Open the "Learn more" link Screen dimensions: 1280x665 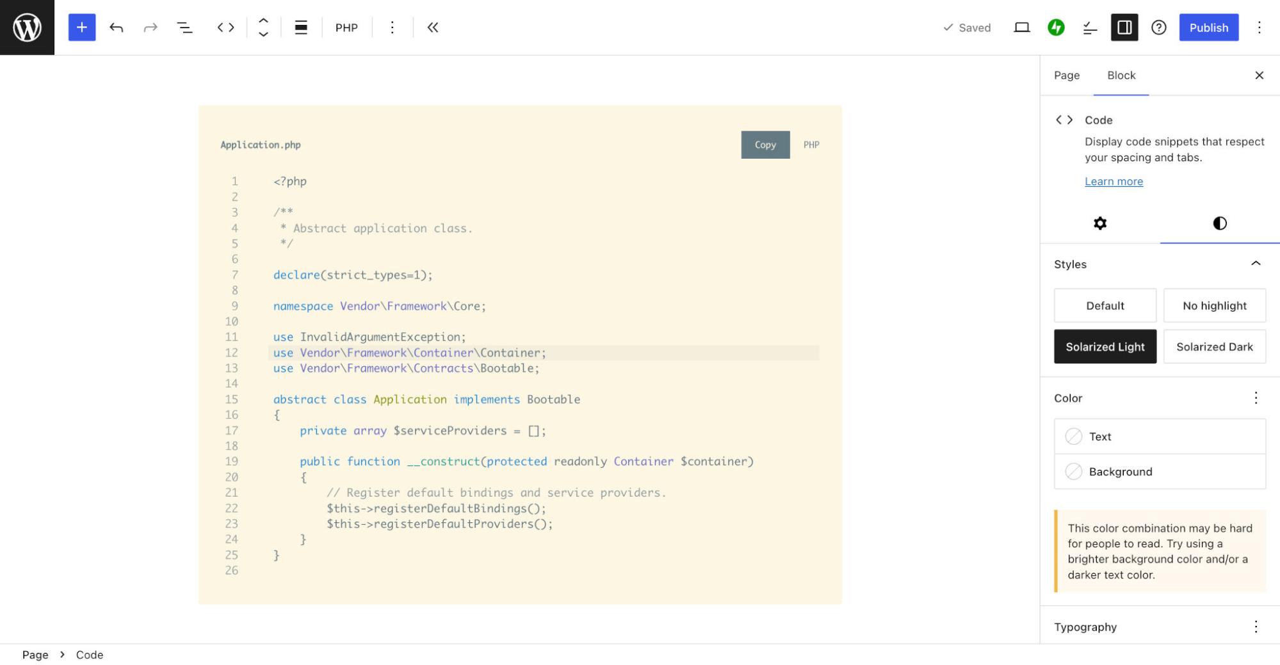pos(1114,182)
